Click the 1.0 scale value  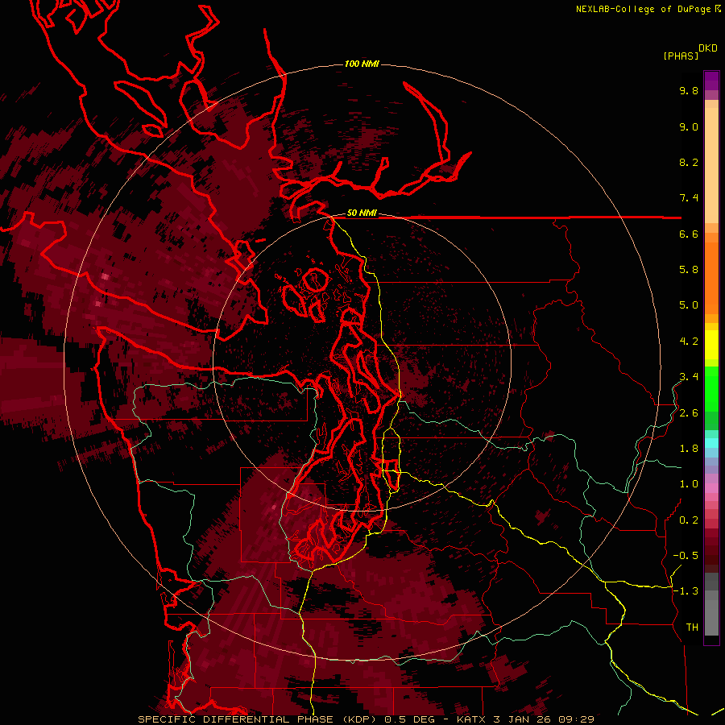689,484
